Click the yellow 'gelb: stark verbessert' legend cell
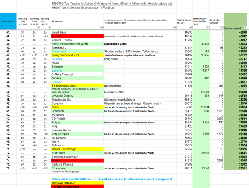The image size is (249, 188). 78,183
